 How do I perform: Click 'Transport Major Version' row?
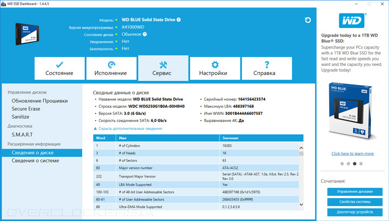[x=196, y=176]
